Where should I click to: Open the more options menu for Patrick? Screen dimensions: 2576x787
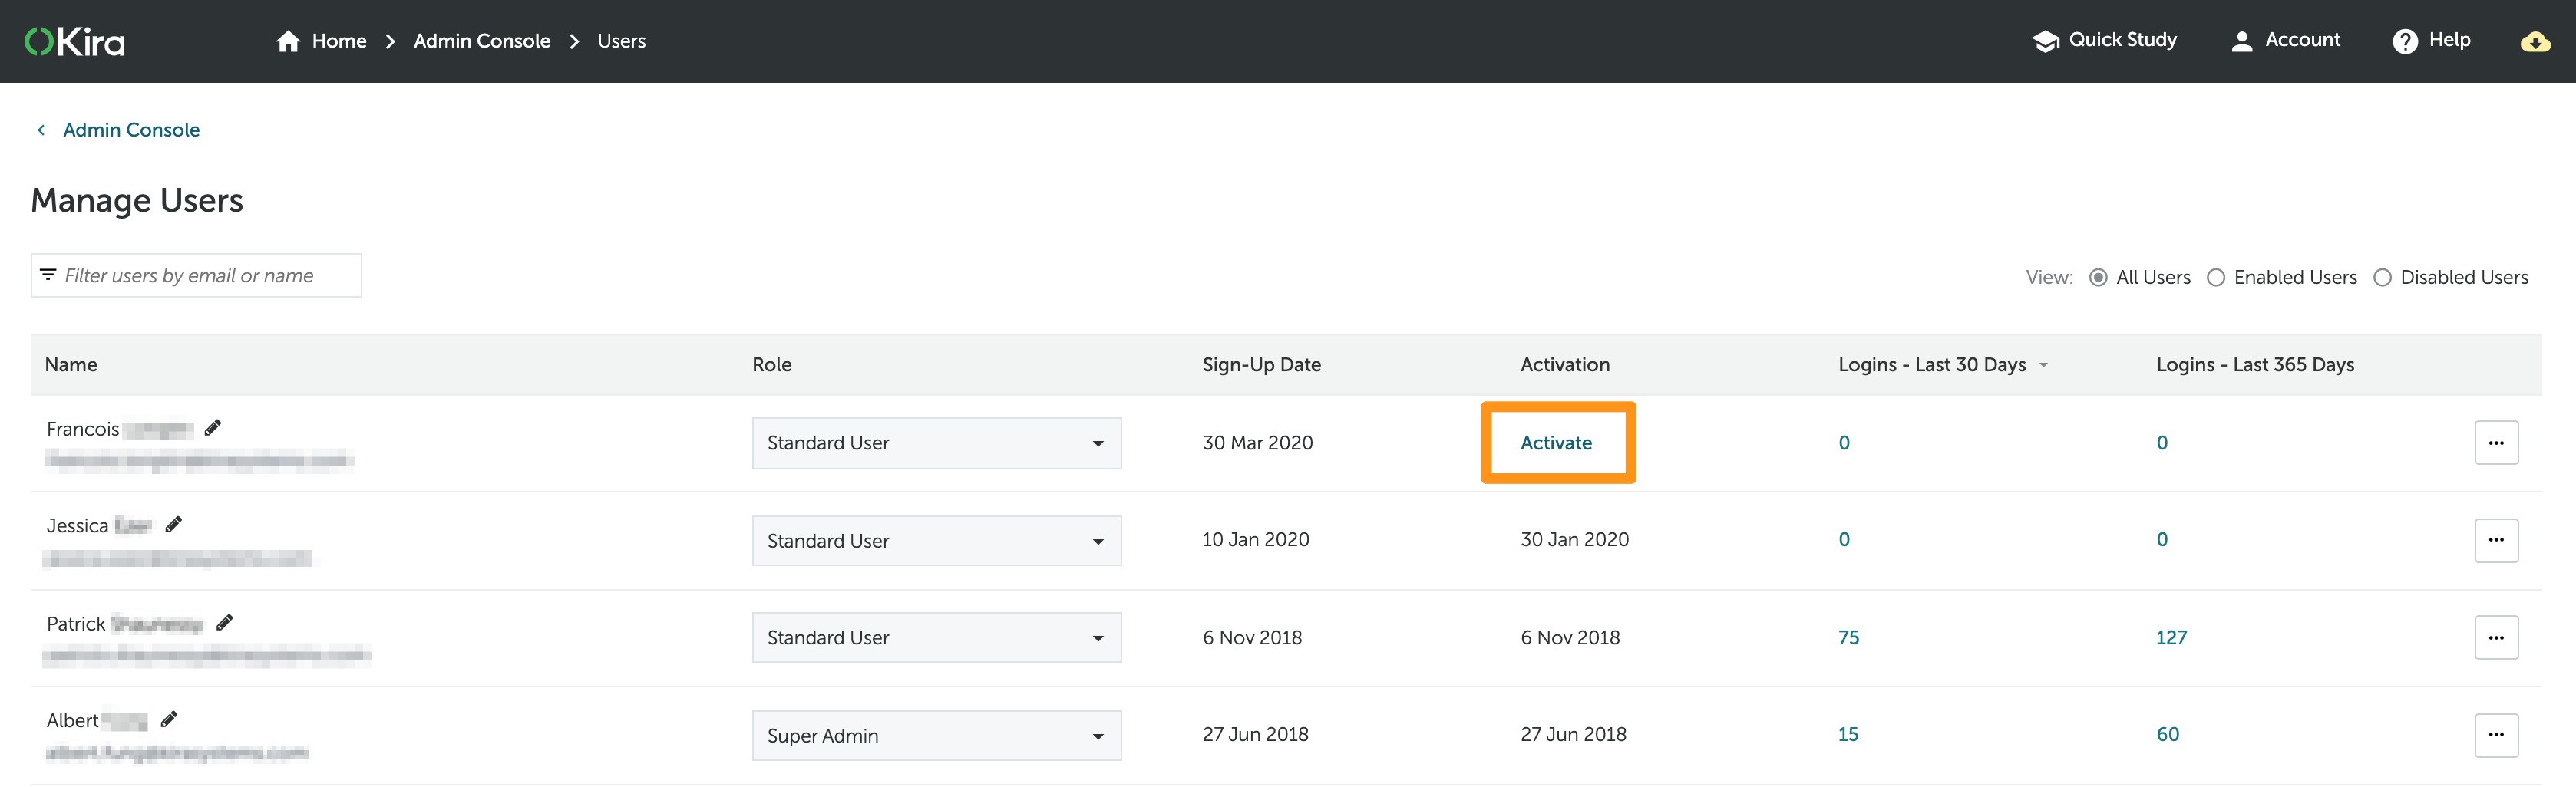coord(2496,637)
